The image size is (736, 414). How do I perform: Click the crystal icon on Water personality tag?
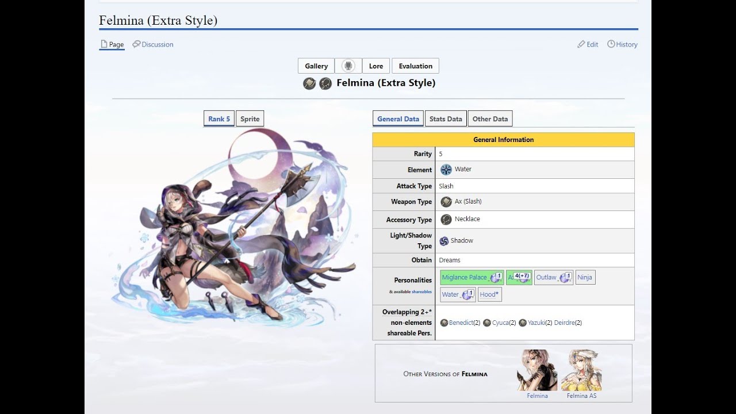coord(467,295)
